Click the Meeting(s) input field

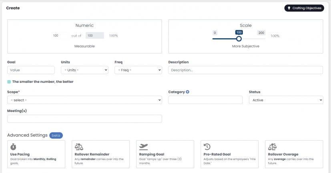(x=84, y=119)
